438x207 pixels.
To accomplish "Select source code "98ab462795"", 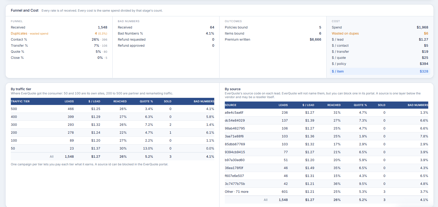I will click(235, 128).
